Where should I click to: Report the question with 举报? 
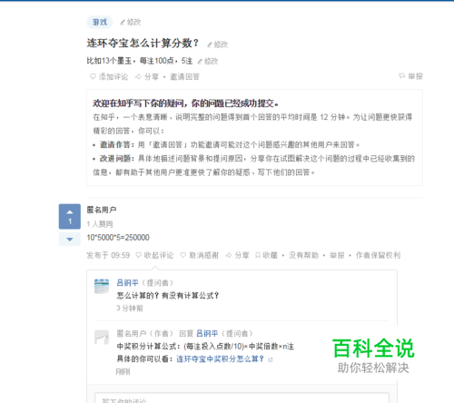410,76
